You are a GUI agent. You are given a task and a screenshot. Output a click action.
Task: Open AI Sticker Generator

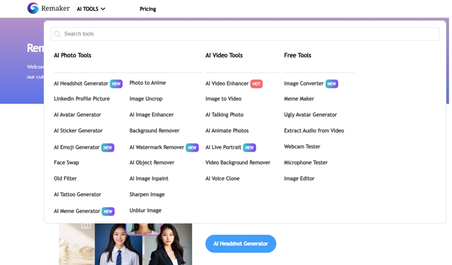coord(78,131)
